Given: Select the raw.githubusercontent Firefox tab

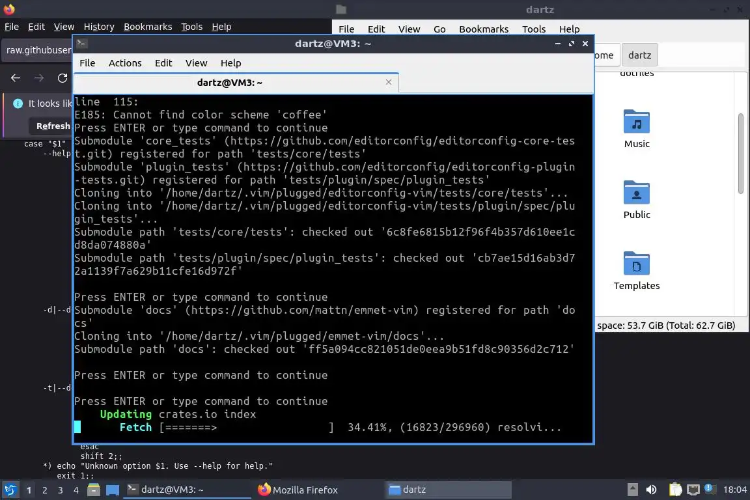Looking at the screenshot, I should pyautogui.click(x=37, y=50).
